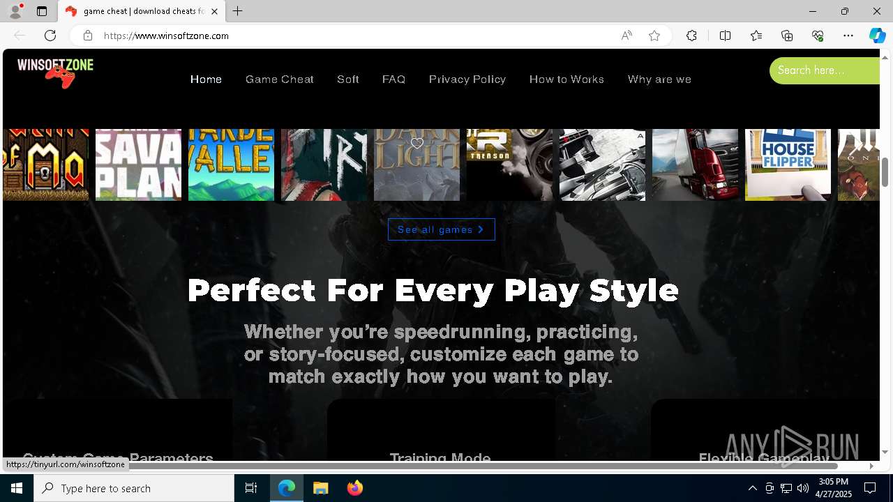Open the taskbar clock and date
893x502 pixels.
click(834, 488)
